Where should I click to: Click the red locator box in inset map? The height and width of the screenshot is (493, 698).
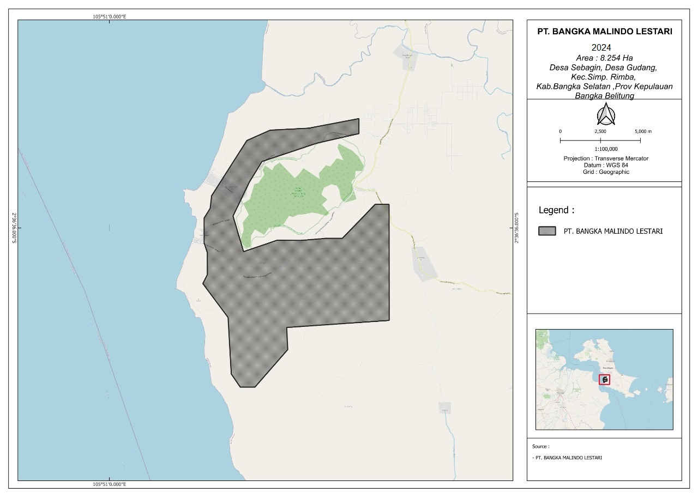(x=604, y=380)
